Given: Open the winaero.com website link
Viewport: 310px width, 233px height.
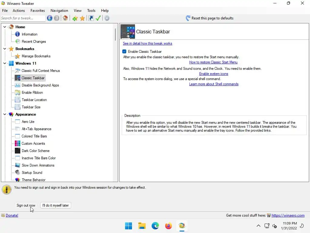Looking at the screenshot, I should pos(288,215).
